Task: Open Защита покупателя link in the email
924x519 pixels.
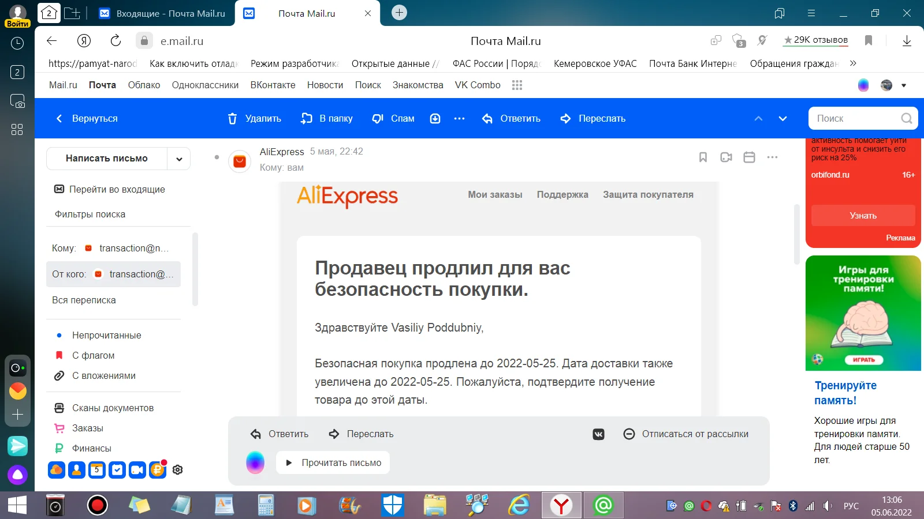Action: point(648,195)
